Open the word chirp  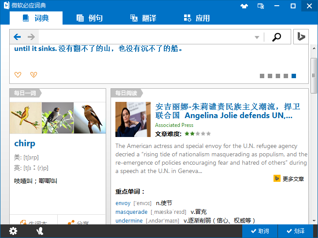[x=25, y=143]
